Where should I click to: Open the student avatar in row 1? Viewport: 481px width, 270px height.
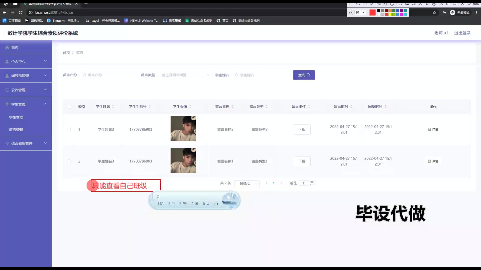click(x=183, y=129)
